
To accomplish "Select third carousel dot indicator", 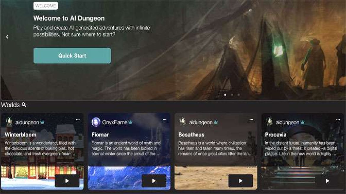I will (239, 95).
